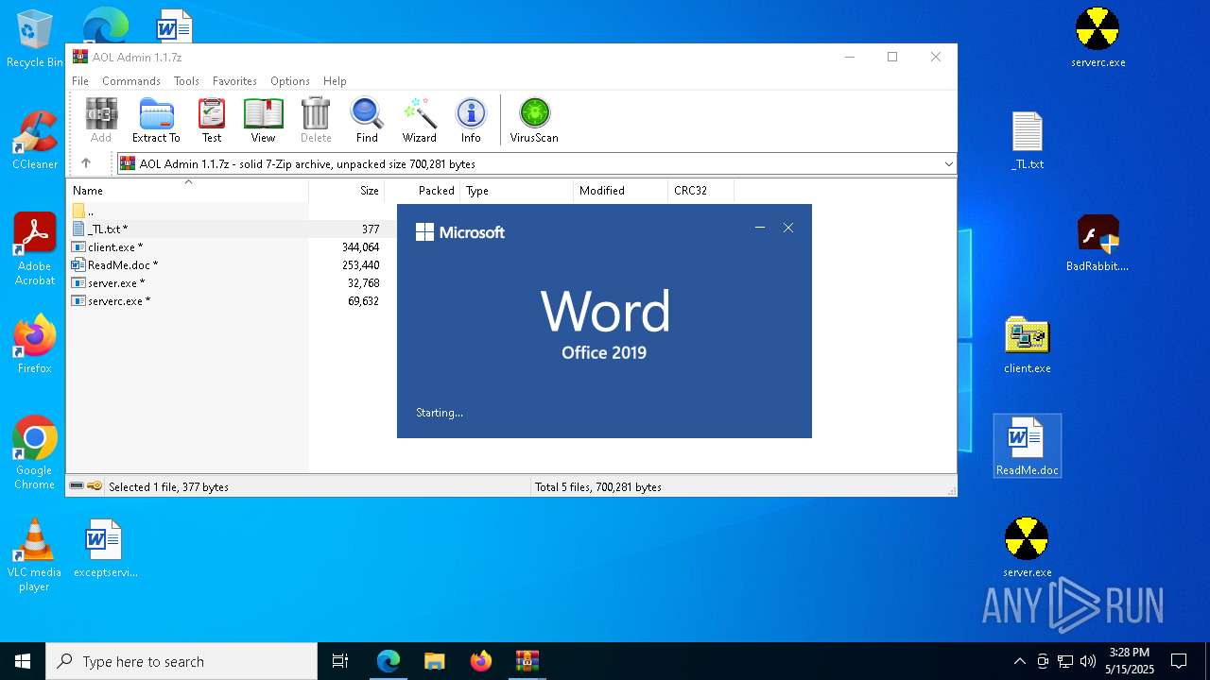Click the volume icon in the system tray
1210x680 pixels.
click(1087, 661)
